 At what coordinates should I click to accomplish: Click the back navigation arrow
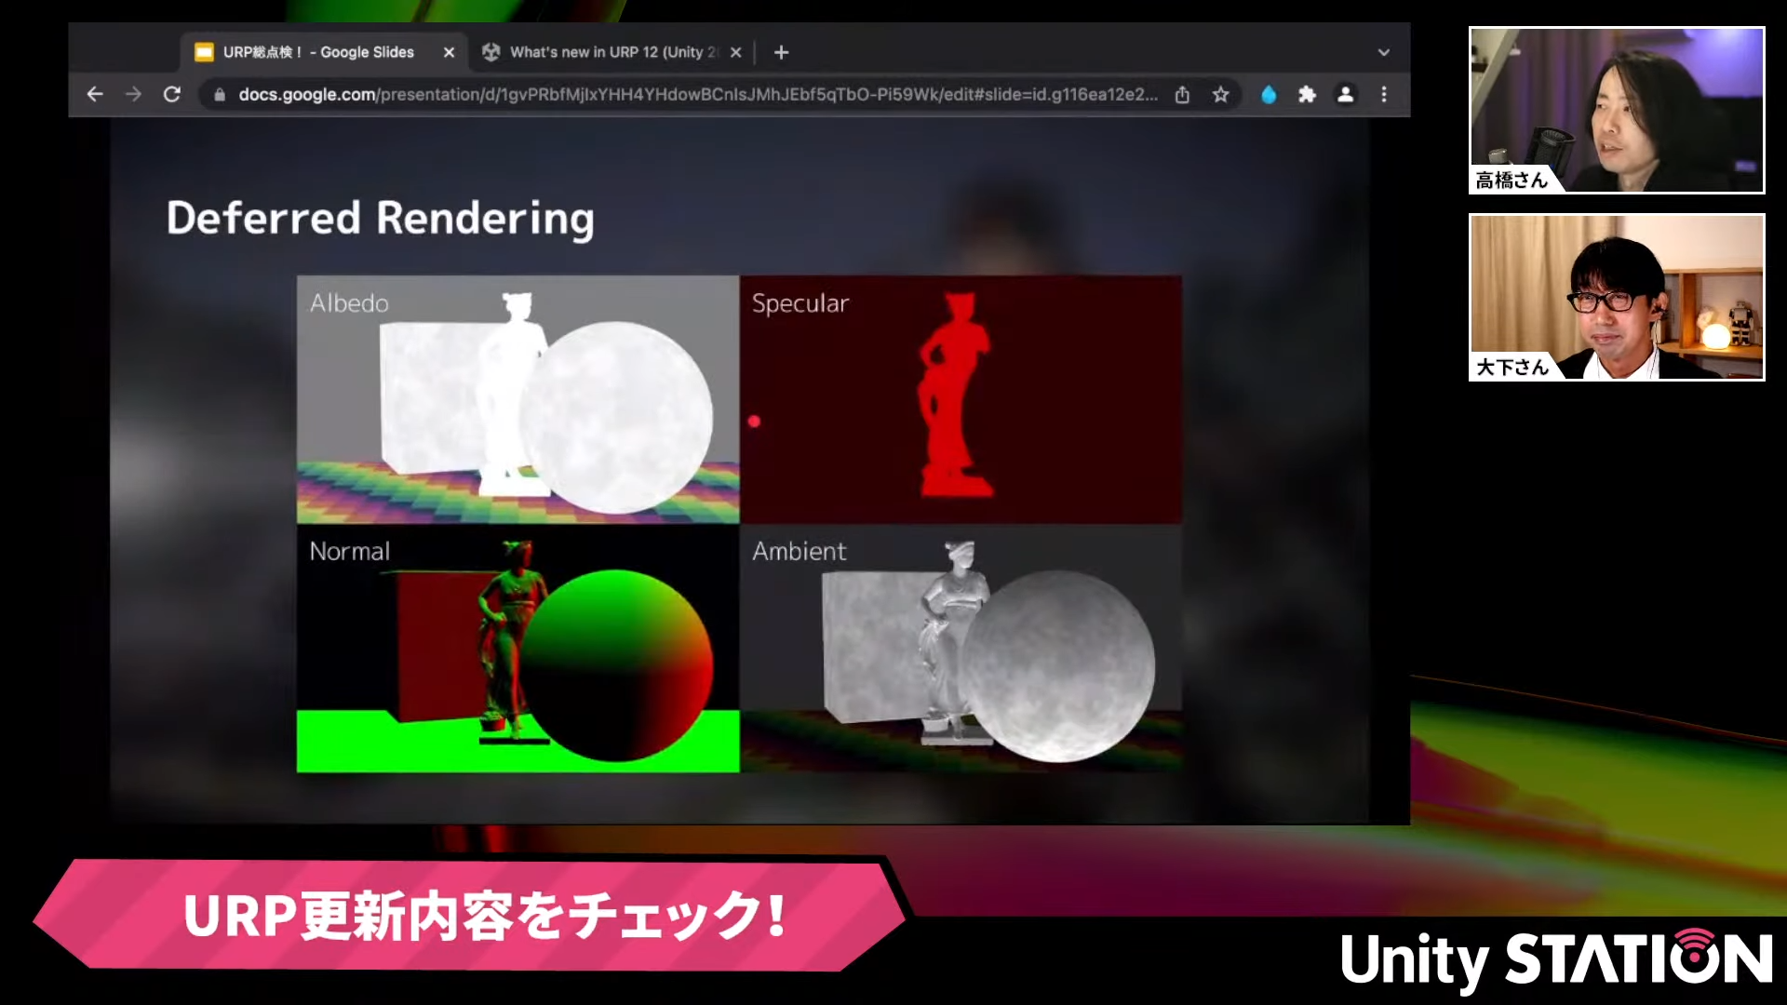96,94
